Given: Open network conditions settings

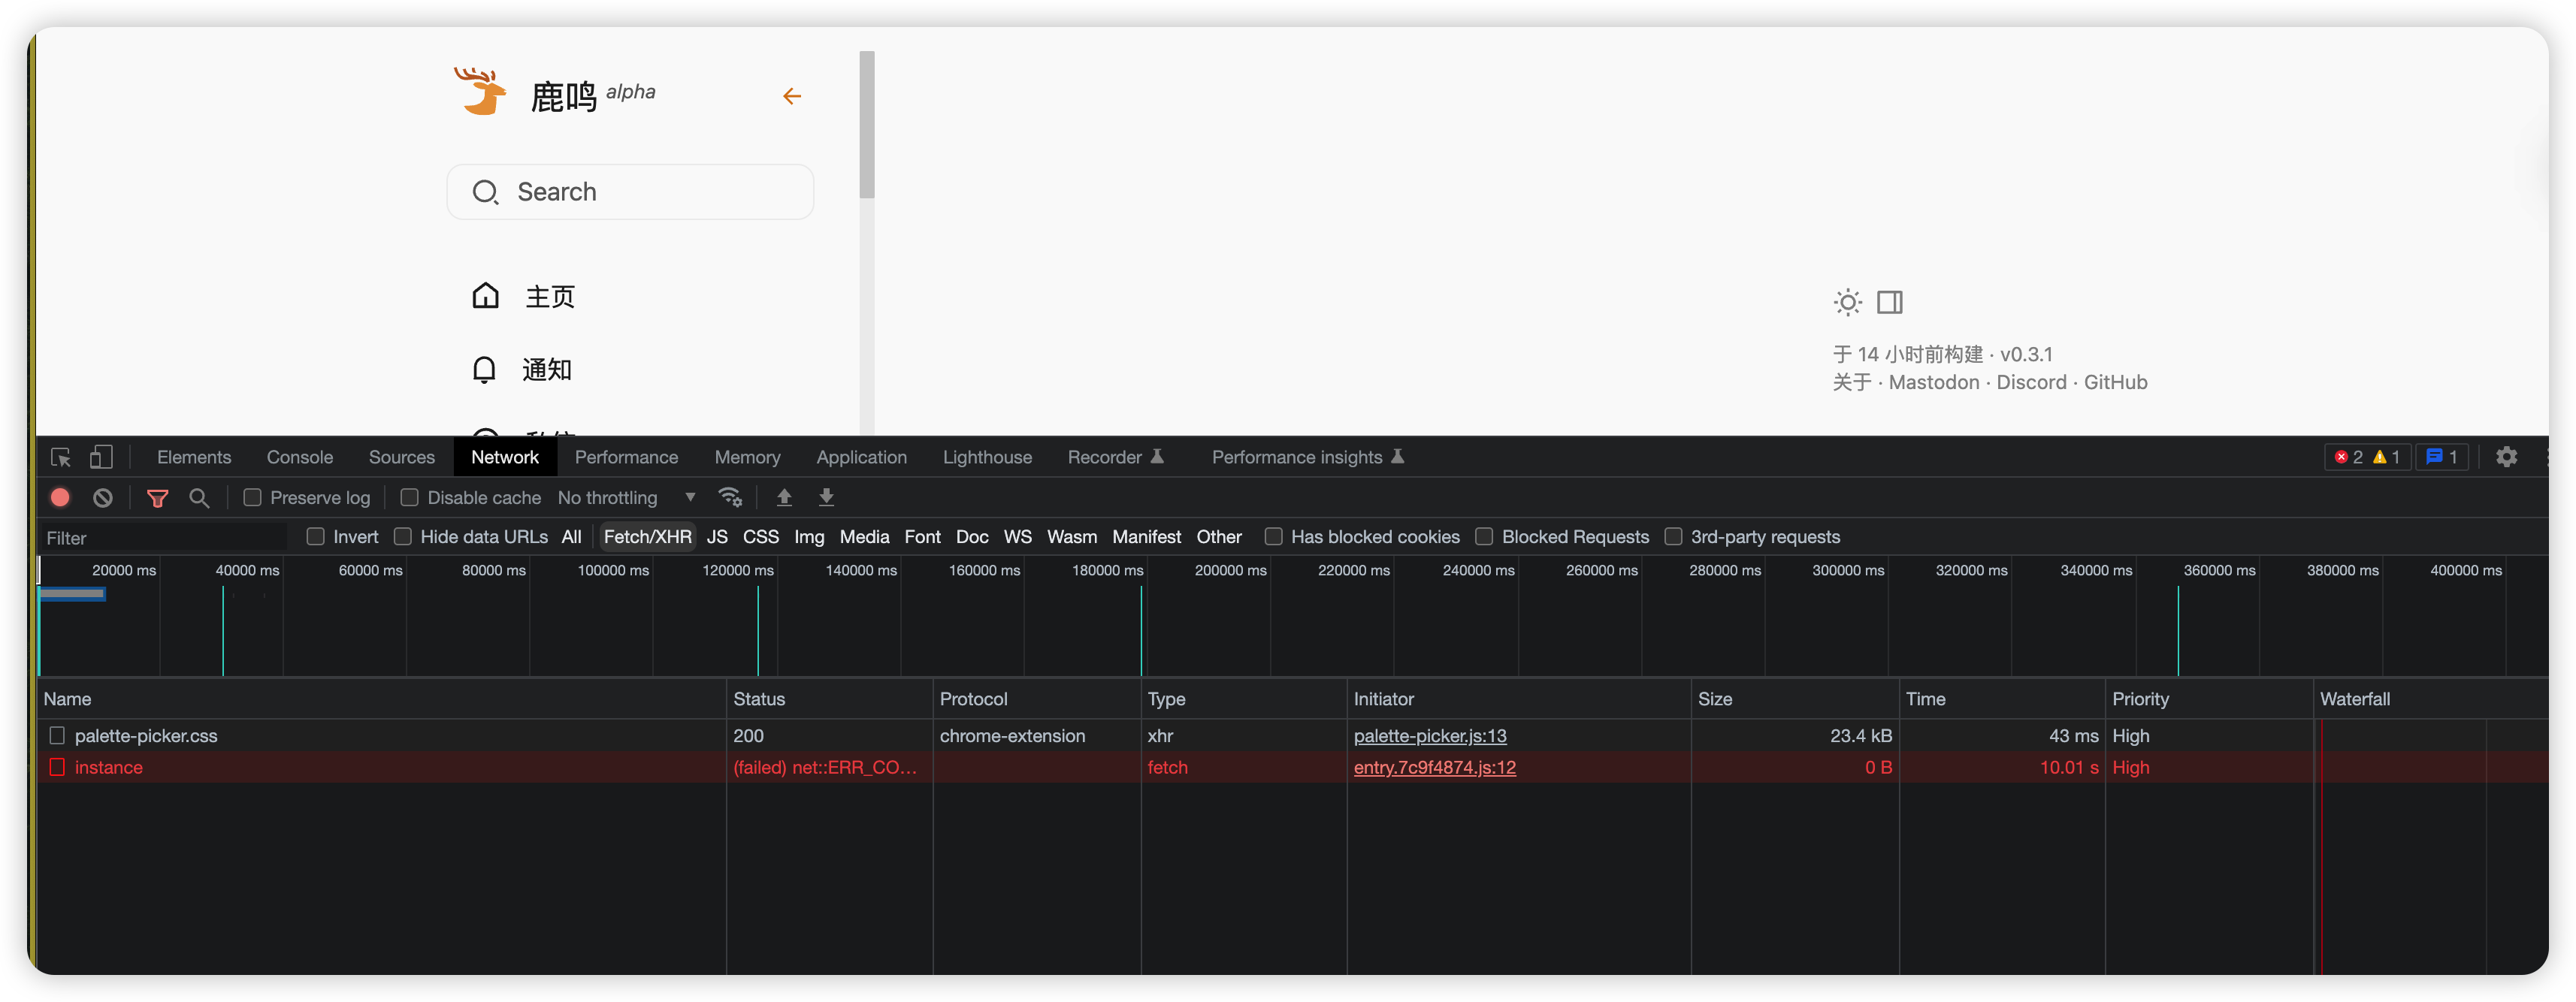Looking at the screenshot, I should (730, 497).
